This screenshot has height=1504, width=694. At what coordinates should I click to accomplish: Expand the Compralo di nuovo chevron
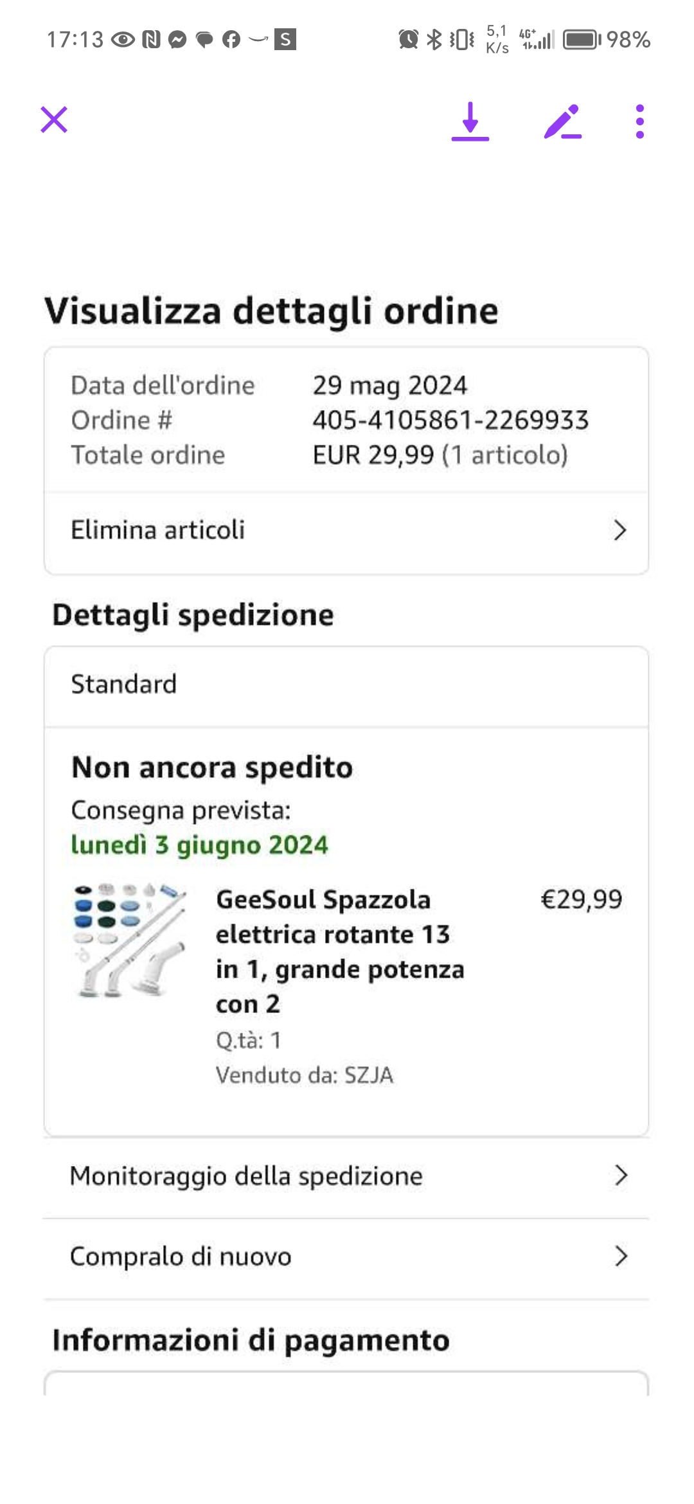pos(620,1256)
